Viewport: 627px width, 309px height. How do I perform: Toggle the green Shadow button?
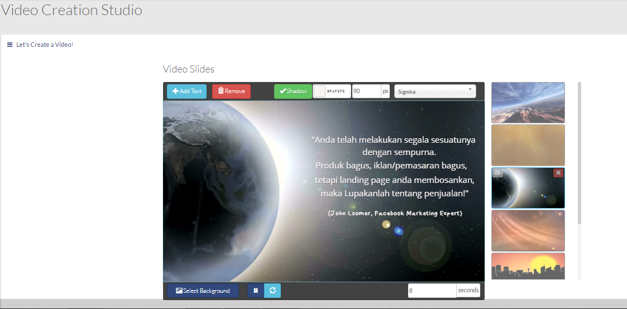[293, 91]
